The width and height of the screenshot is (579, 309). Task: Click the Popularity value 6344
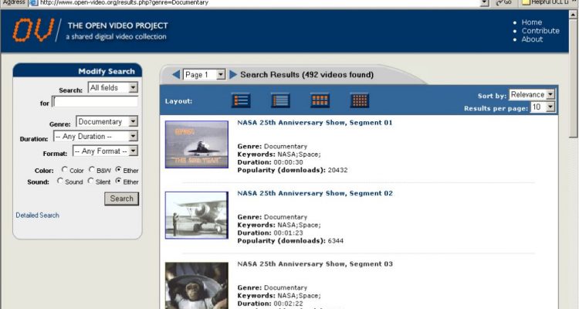pos(336,241)
